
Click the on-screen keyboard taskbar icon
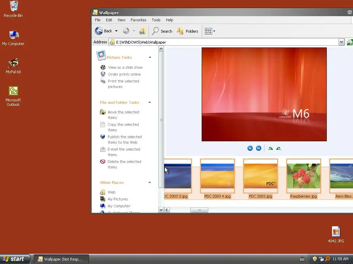[x=302, y=259]
